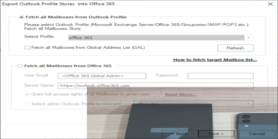Toggle Grant full access rights checkbox

(x=27, y=94)
